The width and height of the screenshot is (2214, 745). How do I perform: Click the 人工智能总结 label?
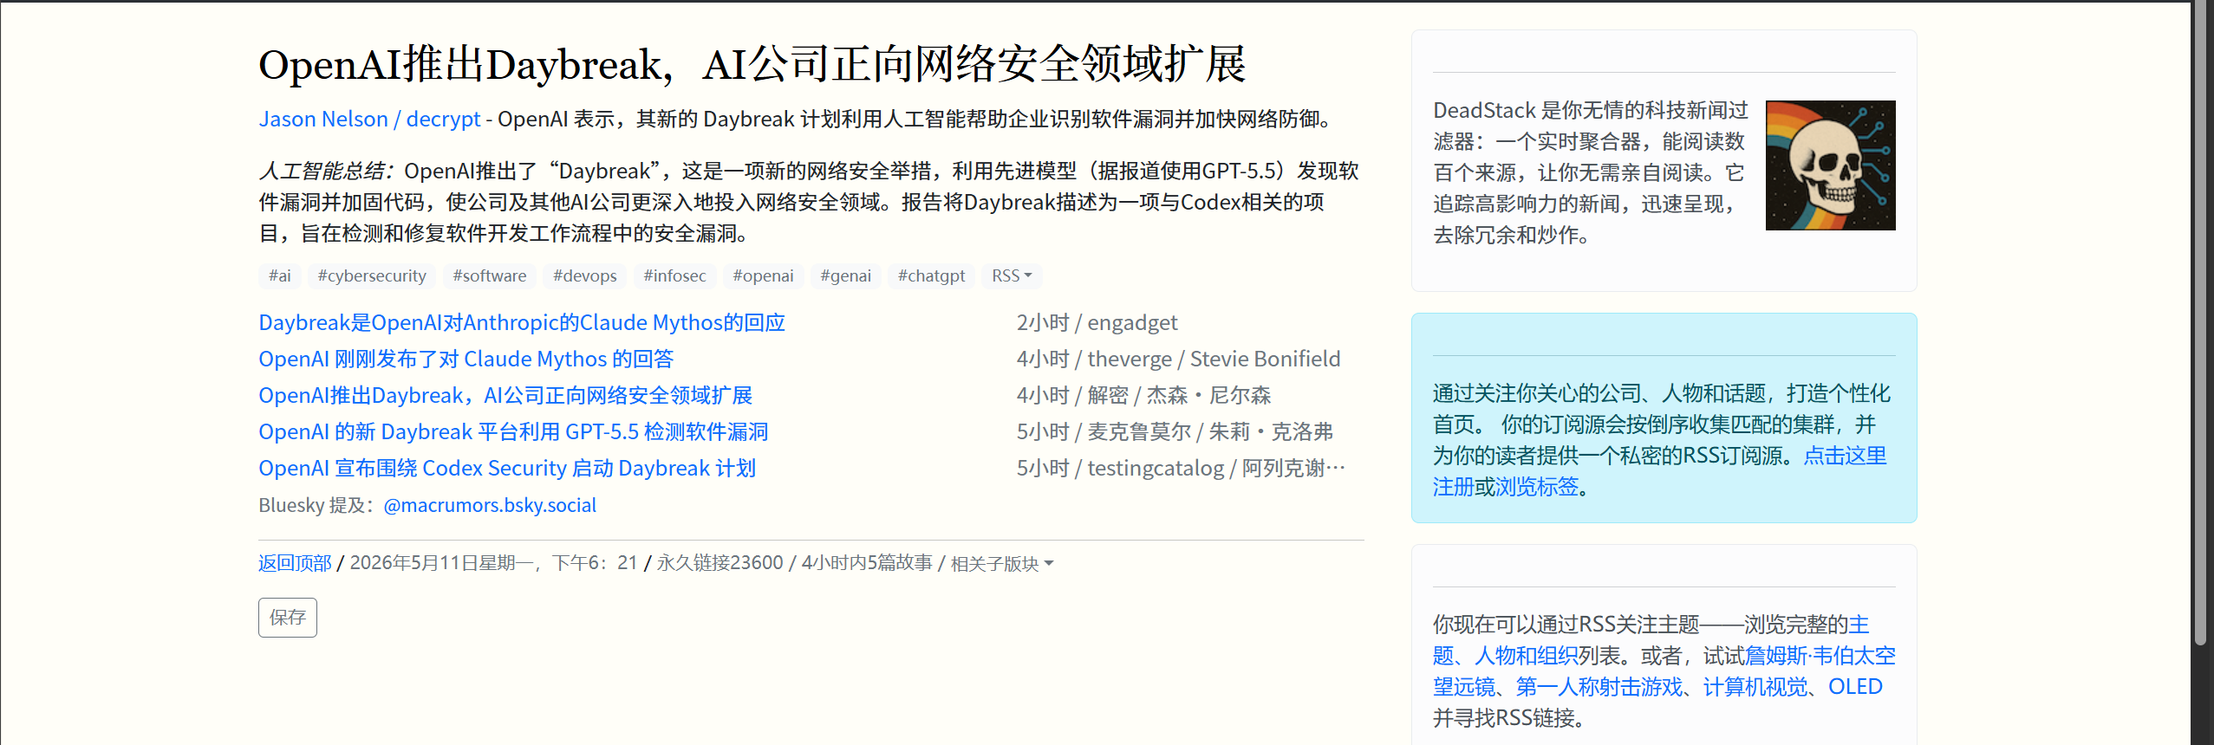[326, 171]
